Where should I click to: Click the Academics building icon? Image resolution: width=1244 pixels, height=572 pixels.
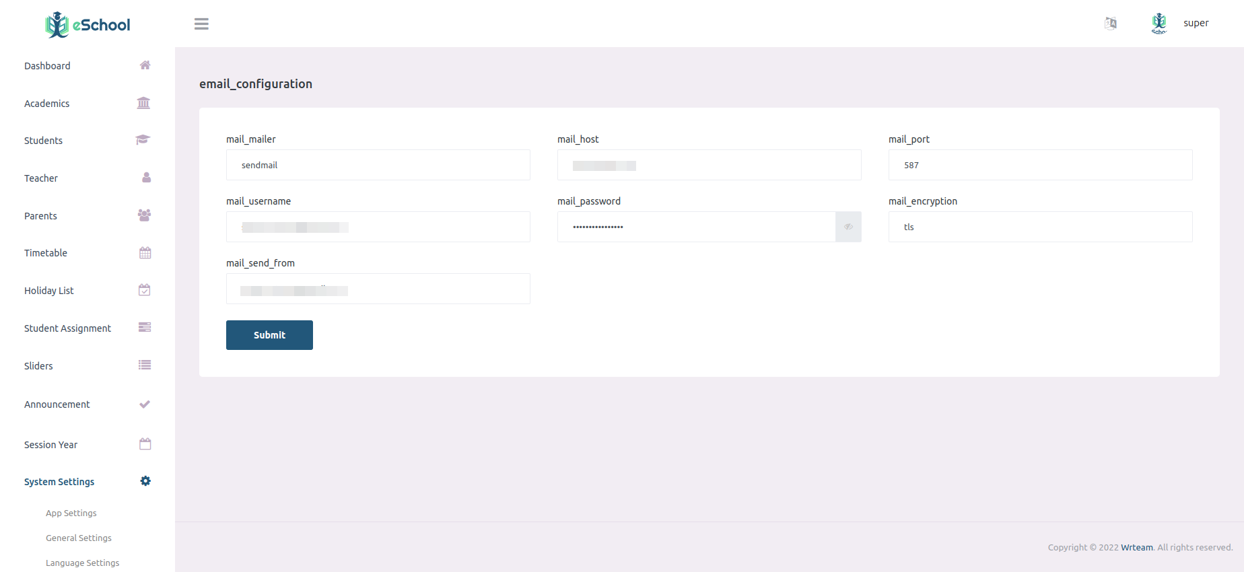(x=143, y=103)
